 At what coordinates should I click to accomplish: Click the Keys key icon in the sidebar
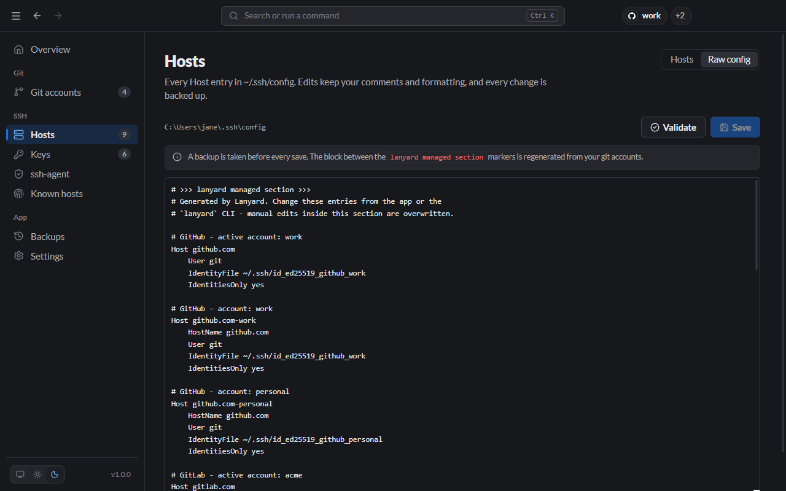click(19, 154)
